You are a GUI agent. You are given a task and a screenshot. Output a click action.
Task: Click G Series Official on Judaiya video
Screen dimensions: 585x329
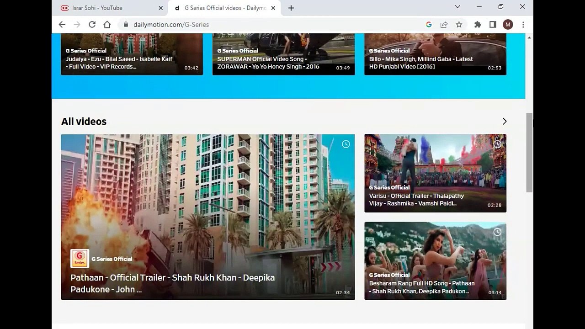86,51
